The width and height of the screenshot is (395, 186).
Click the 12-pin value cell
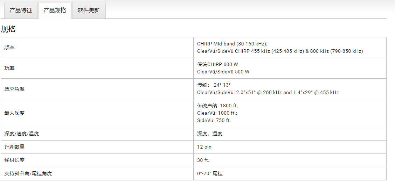pyautogui.click(x=204, y=147)
